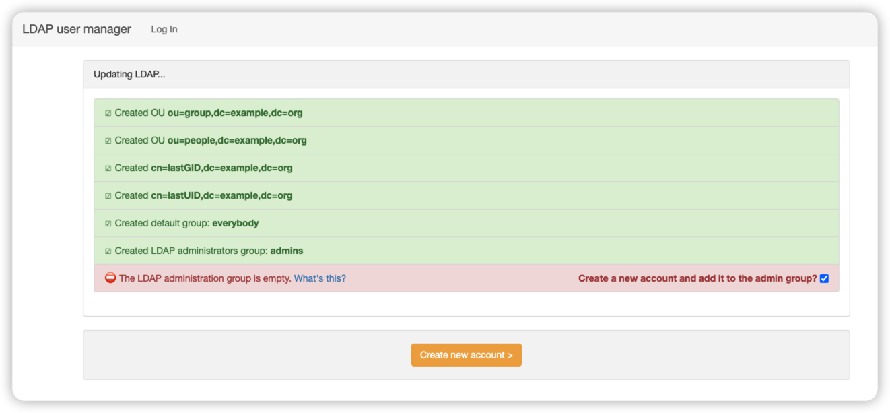
Task: Click check icon beside default group everybody
Action: [108, 224]
